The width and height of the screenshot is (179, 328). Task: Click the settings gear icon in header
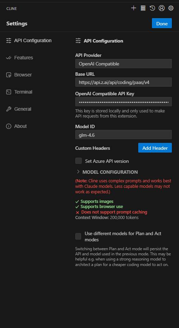click(x=171, y=8)
